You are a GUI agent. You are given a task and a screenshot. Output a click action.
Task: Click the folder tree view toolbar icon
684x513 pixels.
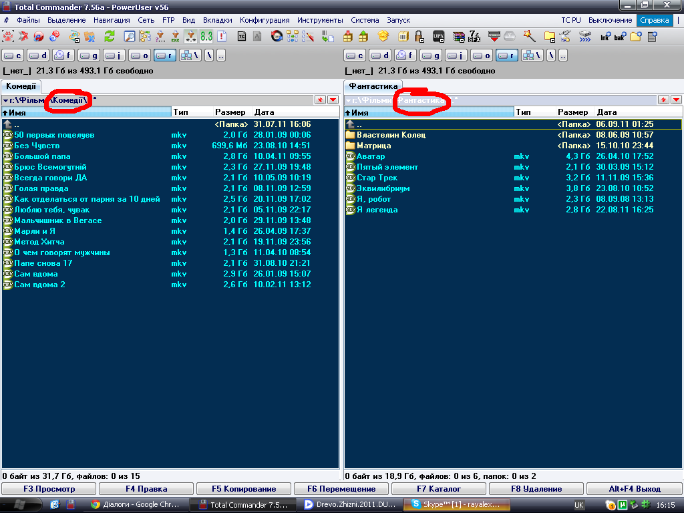(145, 36)
